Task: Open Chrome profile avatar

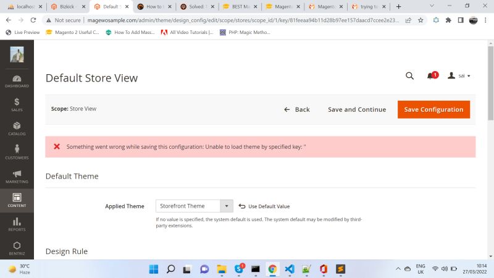Action: 473,20
